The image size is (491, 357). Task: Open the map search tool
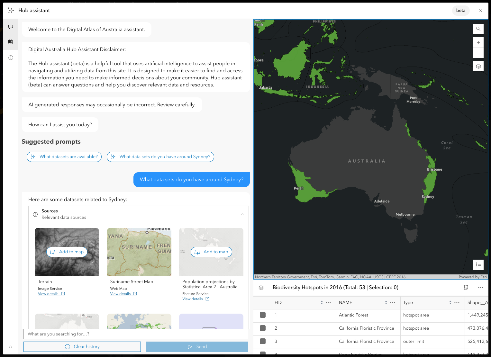pyautogui.click(x=478, y=29)
